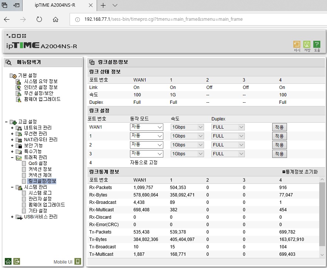Go back with browser back arrow

tap(7, 19)
